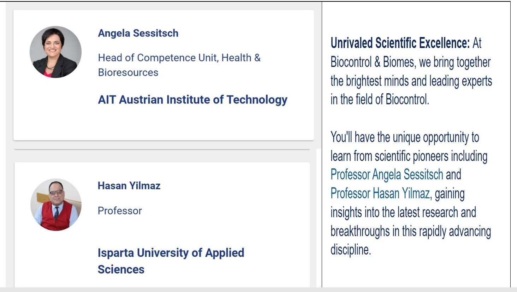Click the "You'll have the unique opportunity to" line

pyautogui.click(x=405, y=137)
